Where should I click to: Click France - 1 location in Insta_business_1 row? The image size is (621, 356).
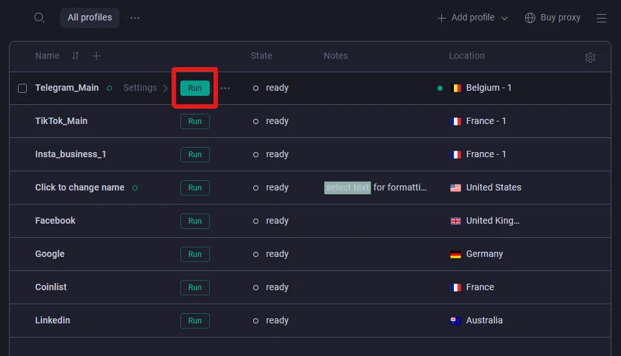486,154
